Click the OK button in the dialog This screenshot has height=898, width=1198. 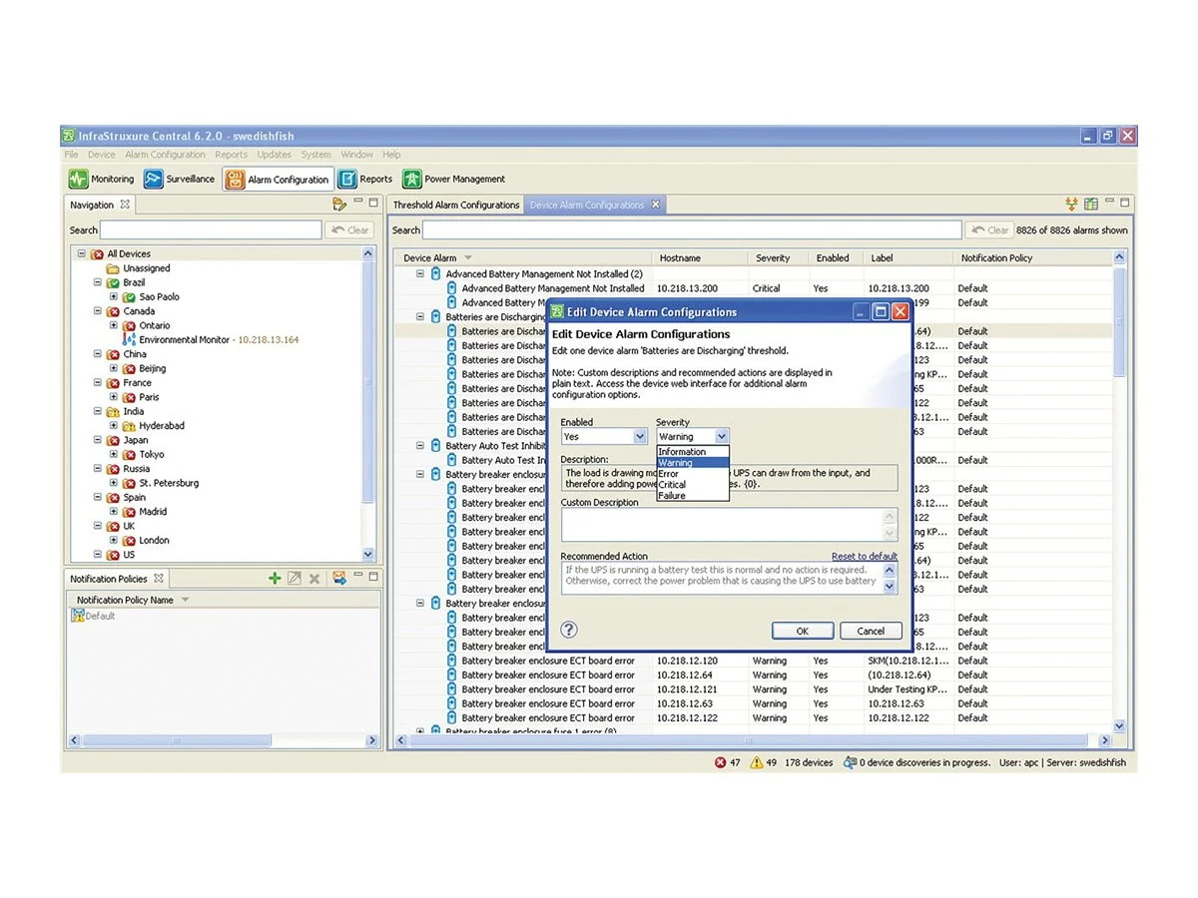click(802, 631)
